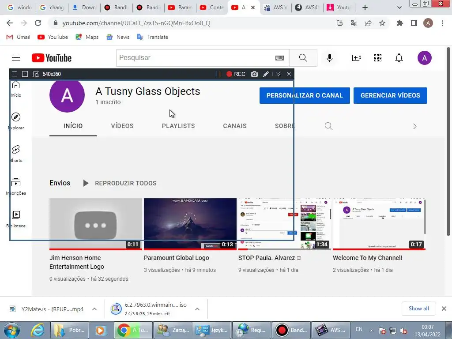Click the channel search magnifier icon
Screen dimensions: 452x339
coord(328,126)
